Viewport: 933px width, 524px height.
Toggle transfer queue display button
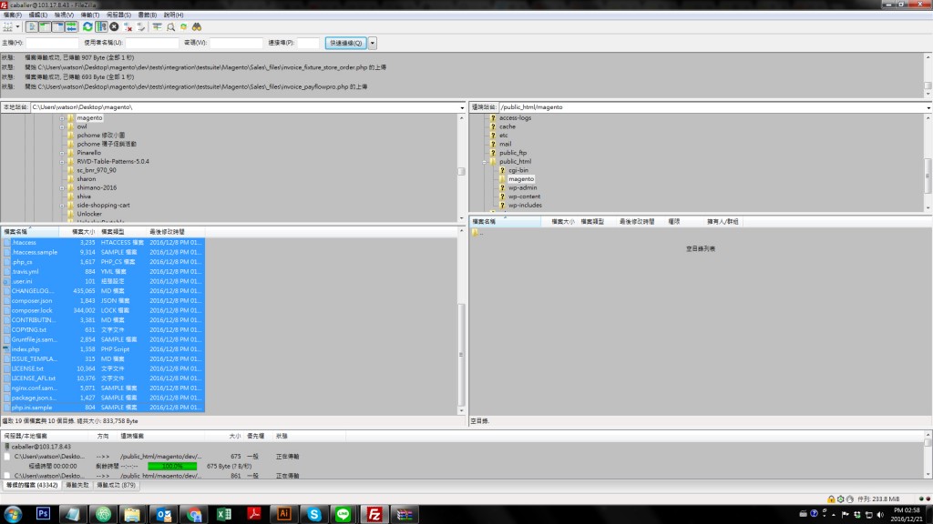71,26
